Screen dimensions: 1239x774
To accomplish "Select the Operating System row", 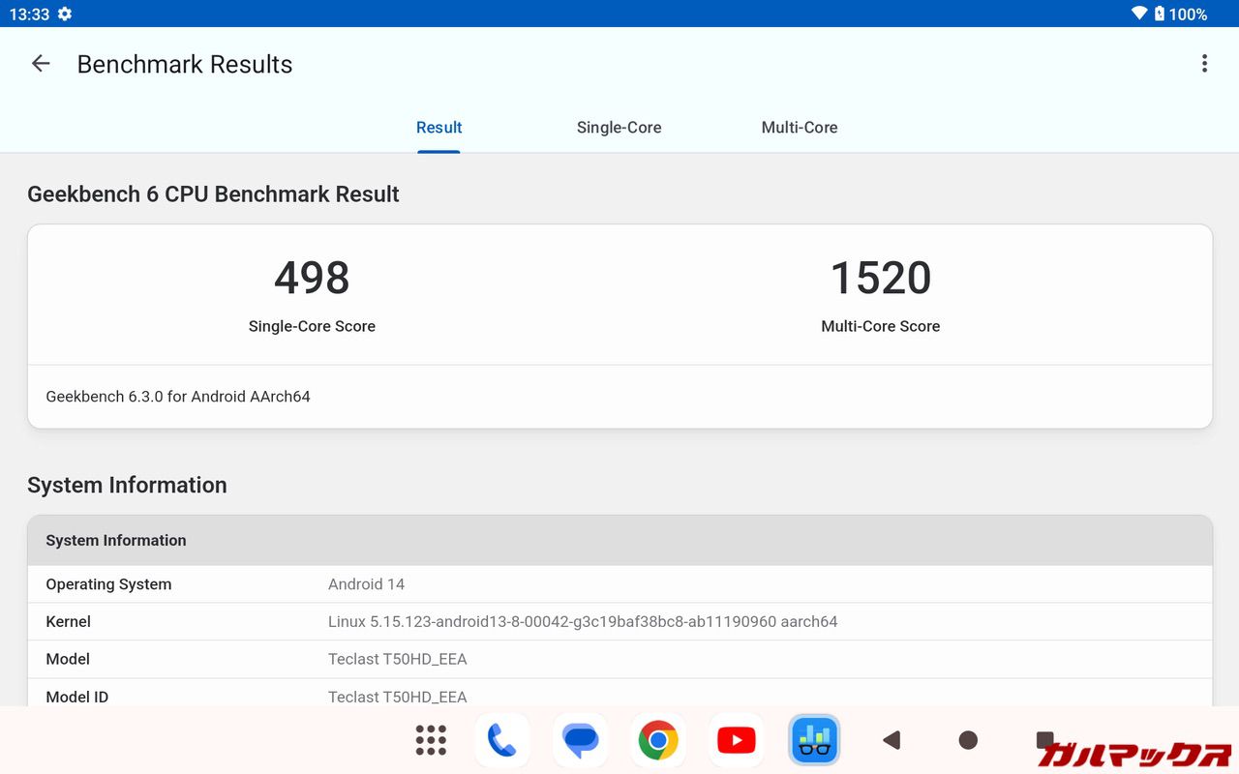I will point(619,584).
